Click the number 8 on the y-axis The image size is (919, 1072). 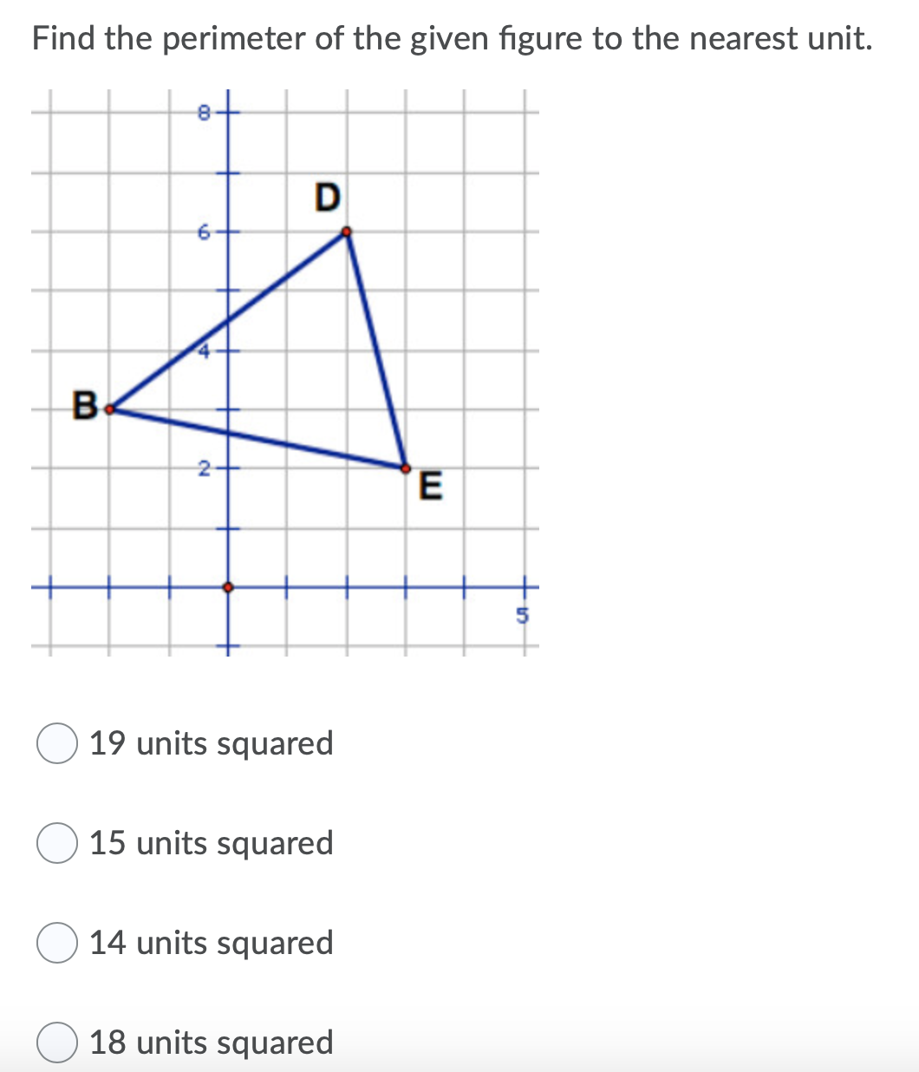[x=202, y=111]
